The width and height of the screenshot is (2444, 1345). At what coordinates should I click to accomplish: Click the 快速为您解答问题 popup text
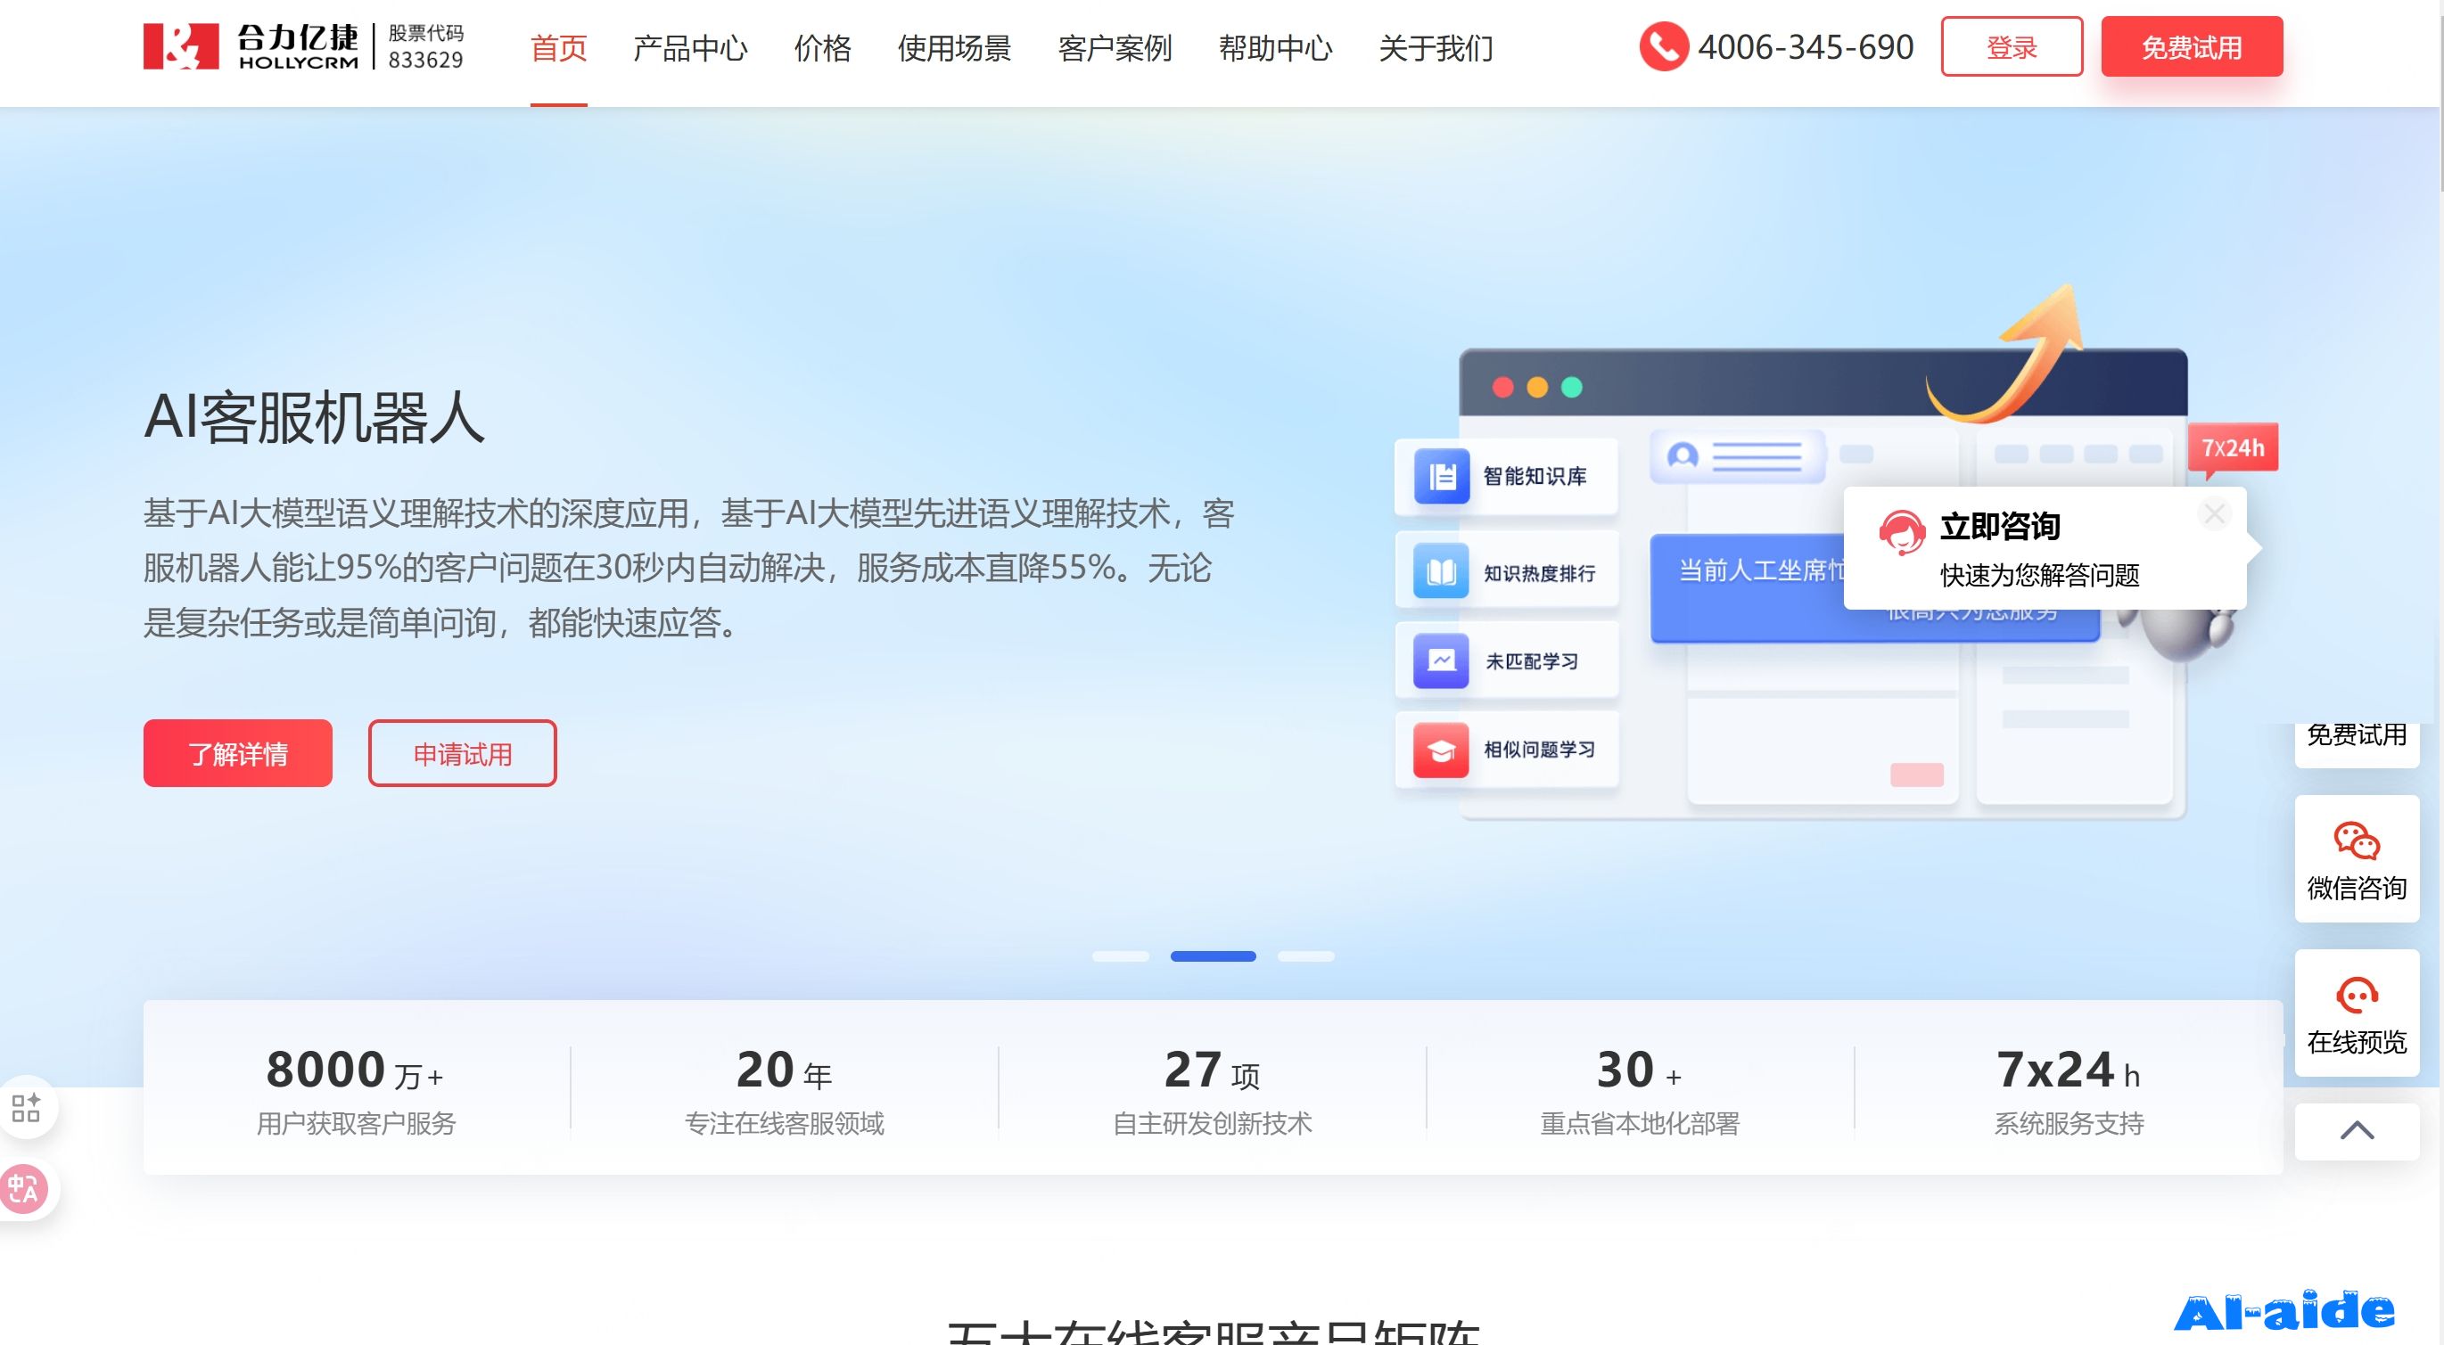(x=2039, y=575)
